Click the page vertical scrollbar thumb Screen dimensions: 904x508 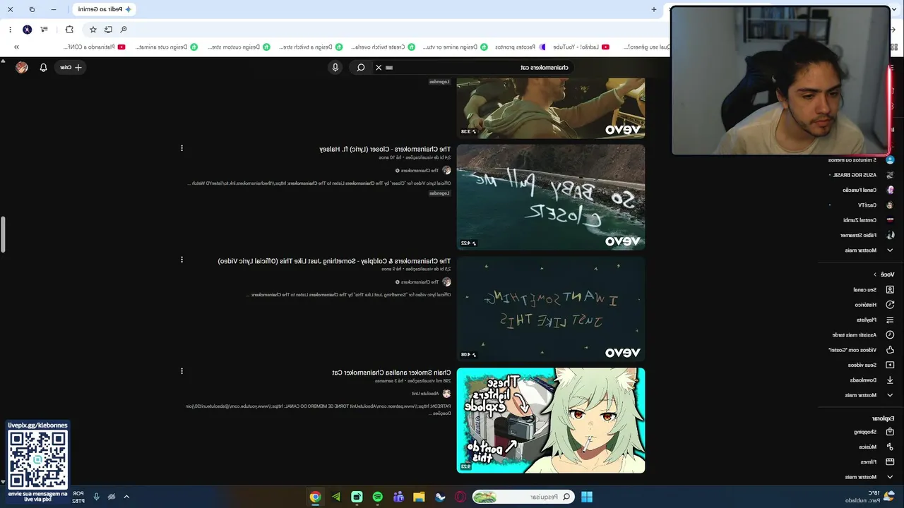[3, 234]
